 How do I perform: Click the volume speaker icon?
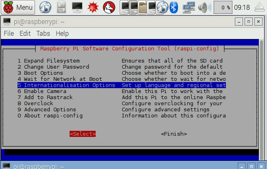(x=204, y=7)
